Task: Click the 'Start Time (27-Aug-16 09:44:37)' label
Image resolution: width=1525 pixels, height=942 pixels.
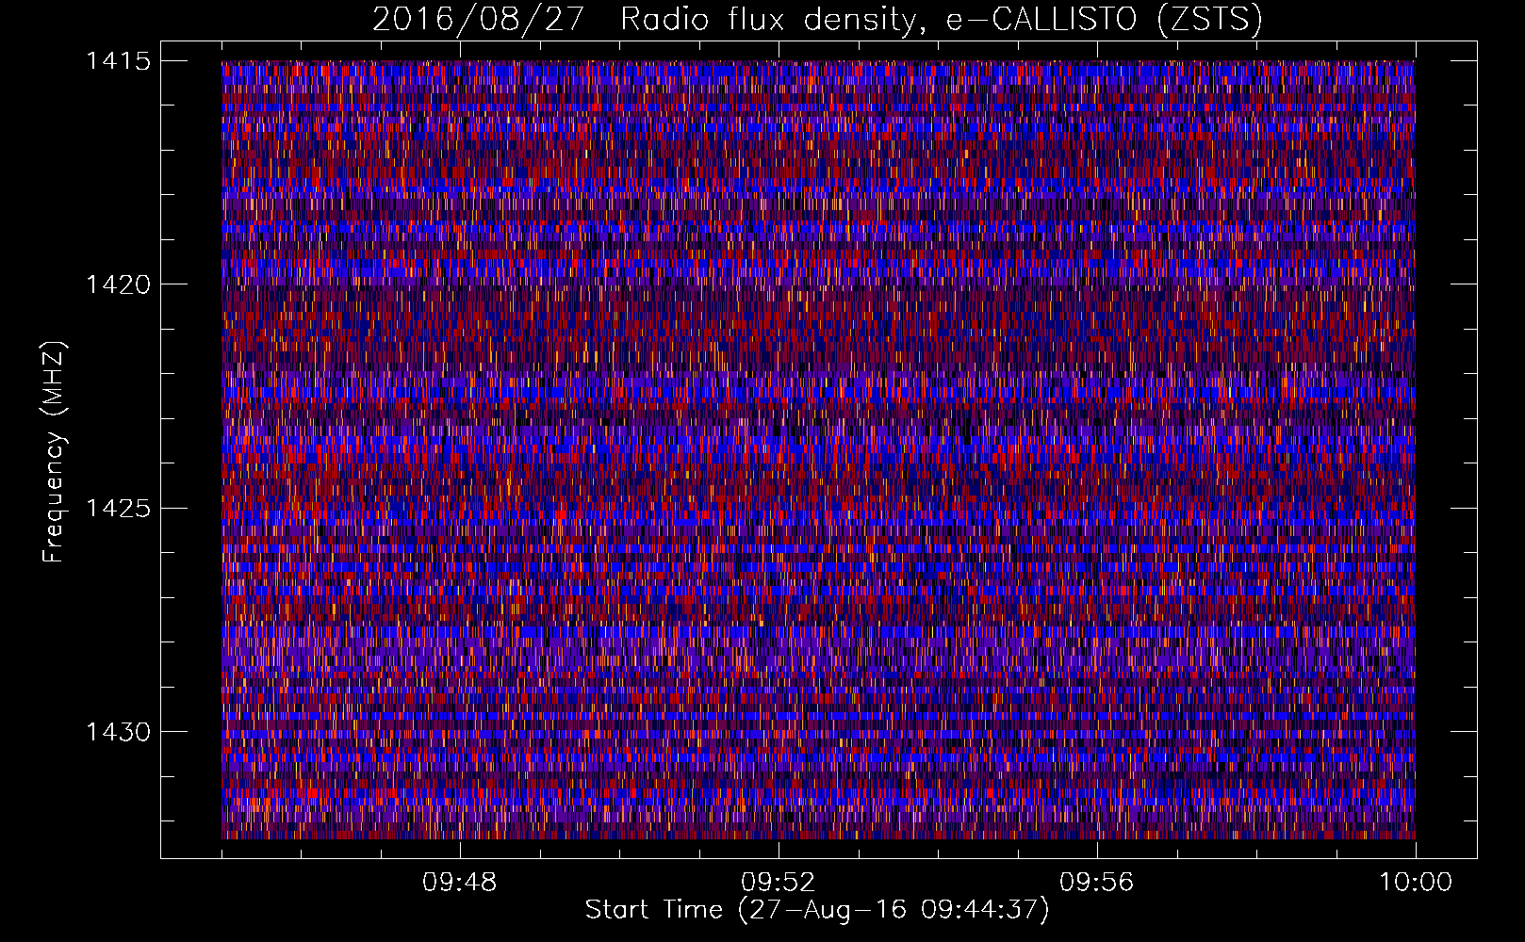Action: [x=817, y=910]
